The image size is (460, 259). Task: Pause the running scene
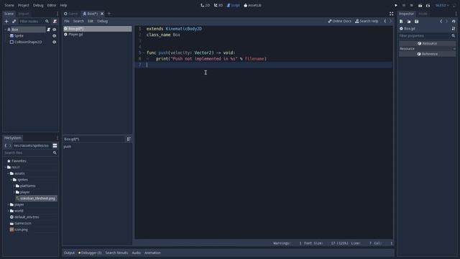point(404,6)
